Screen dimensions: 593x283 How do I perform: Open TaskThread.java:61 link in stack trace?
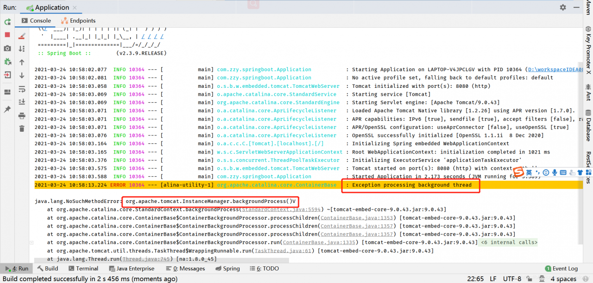click(283, 251)
